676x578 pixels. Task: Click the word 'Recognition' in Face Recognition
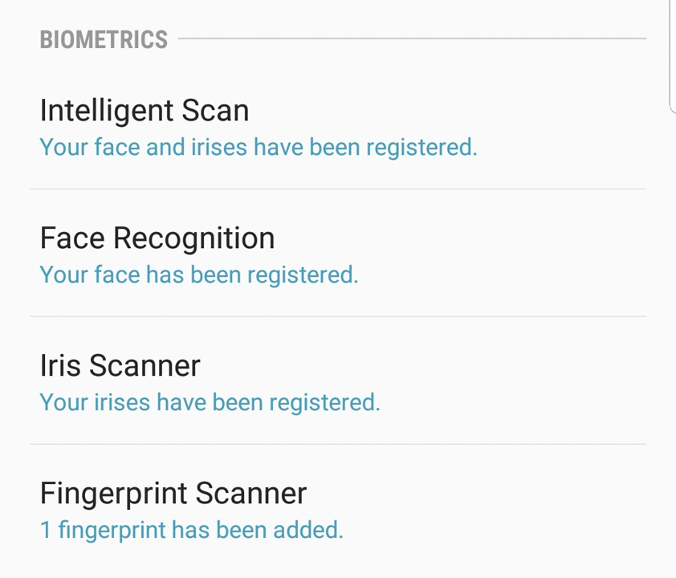coord(193,238)
